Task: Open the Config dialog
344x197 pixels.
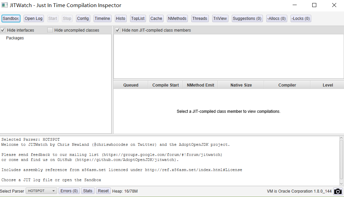Action: (x=83, y=19)
